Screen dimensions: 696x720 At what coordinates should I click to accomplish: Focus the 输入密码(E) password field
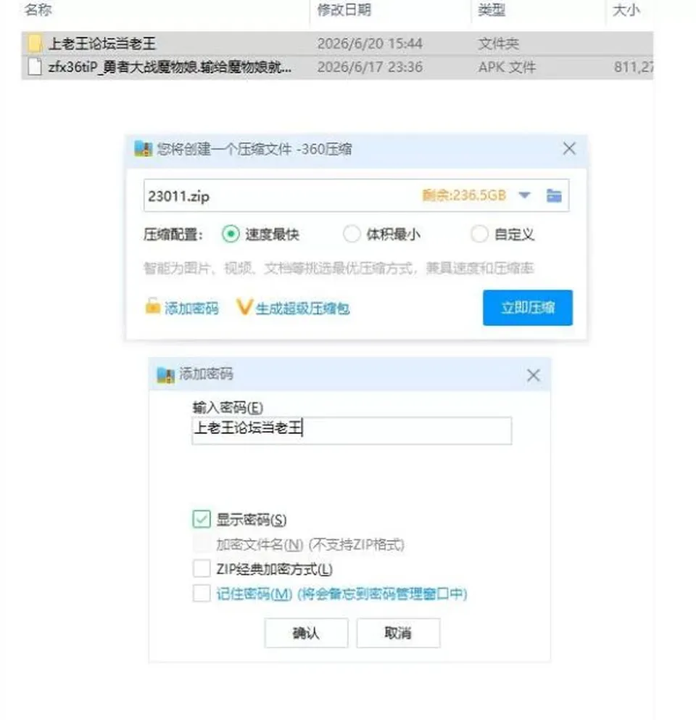click(352, 430)
